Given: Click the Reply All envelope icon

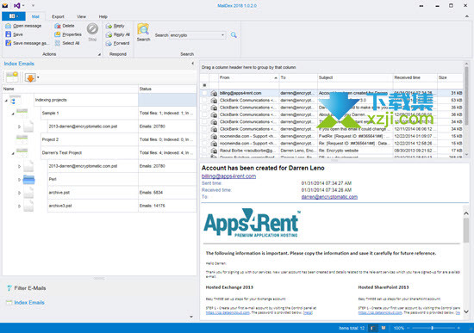Looking at the screenshot, I should (109, 34).
